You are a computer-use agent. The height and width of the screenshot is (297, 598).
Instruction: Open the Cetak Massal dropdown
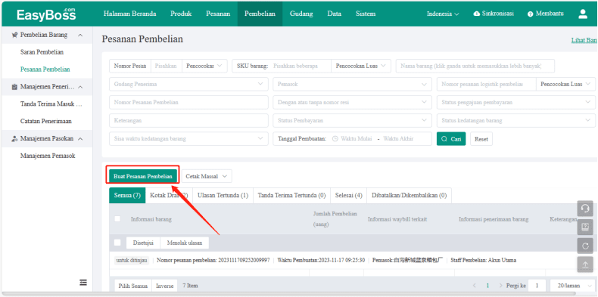(207, 176)
